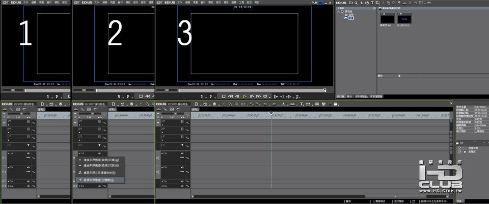Click the REC indicator in window 3 title bar

tap(320, 3)
